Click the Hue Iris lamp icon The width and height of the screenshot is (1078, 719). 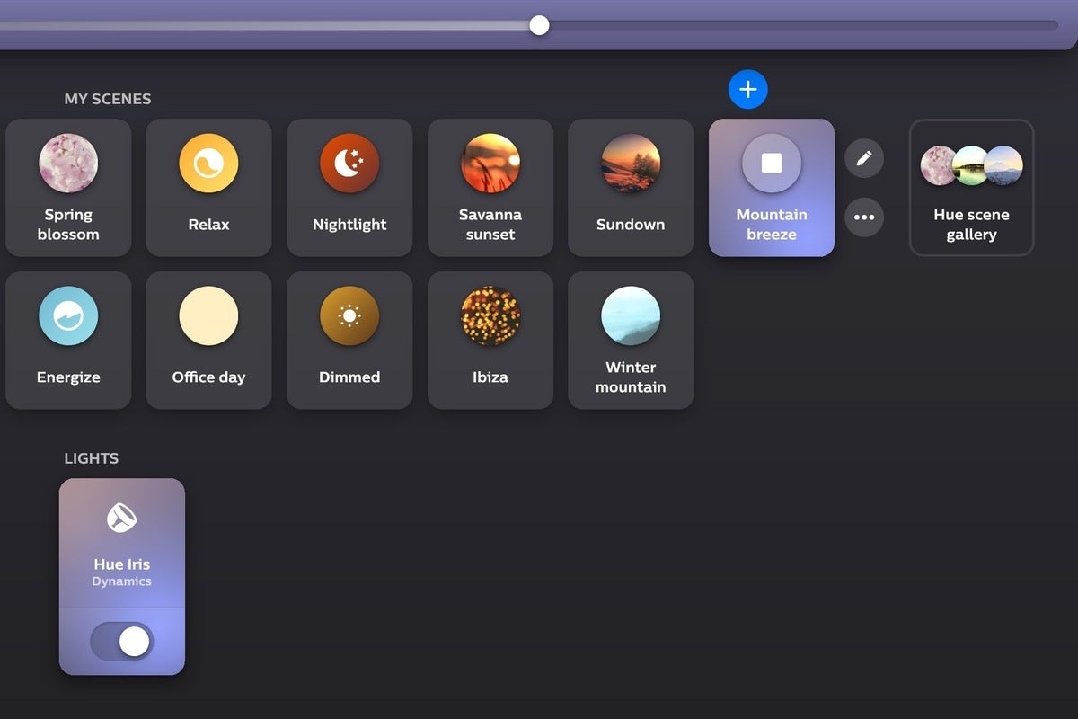point(122,517)
